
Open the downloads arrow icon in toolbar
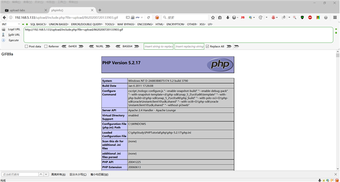coord(227,18)
